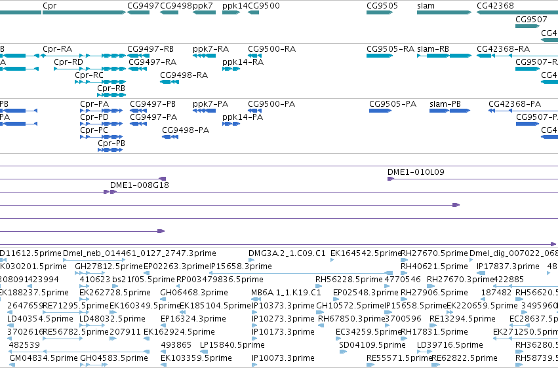This screenshot has width=558, height=368.
Task: Open EST Dmel_neb_014461_0127_2747.3prime
Action: [x=140, y=253]
